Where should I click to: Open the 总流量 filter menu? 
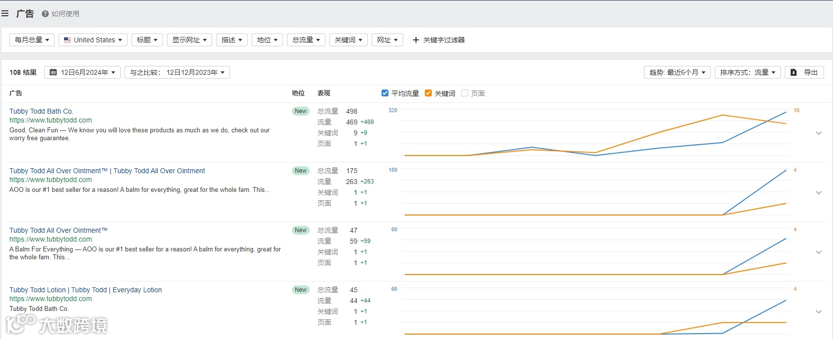306,40
